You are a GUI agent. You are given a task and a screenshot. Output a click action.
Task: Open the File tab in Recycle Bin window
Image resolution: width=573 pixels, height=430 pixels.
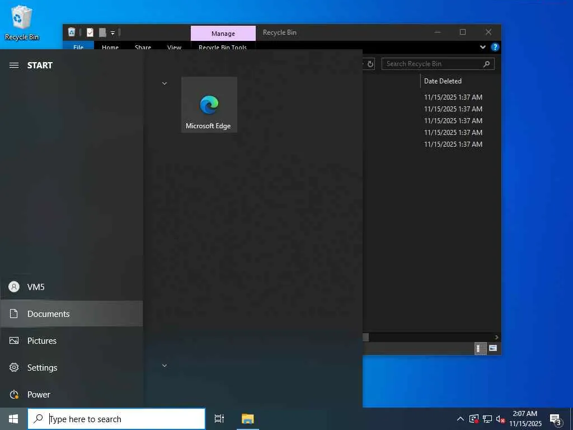click(x=78, y=46)
